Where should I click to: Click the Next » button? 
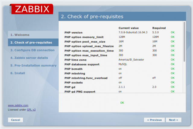coord(174,120)
